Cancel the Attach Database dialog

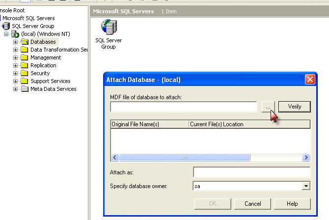click(252, 204)
